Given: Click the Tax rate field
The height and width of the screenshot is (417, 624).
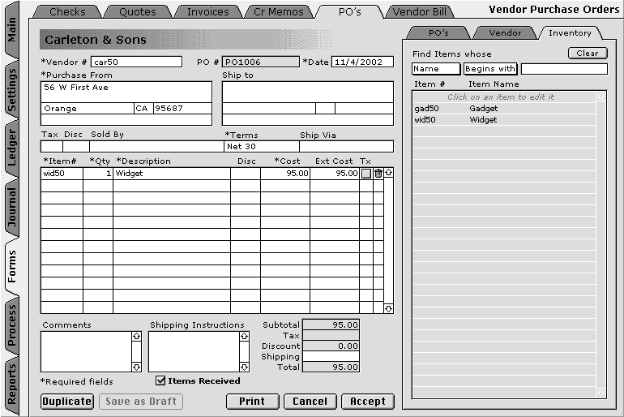Looking at the screenshot, I should [x=52, y=147].
